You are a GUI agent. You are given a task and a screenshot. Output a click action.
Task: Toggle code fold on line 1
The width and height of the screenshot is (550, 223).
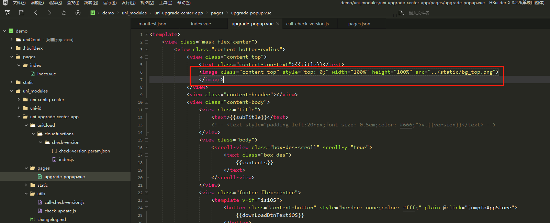tap(146, 35)
